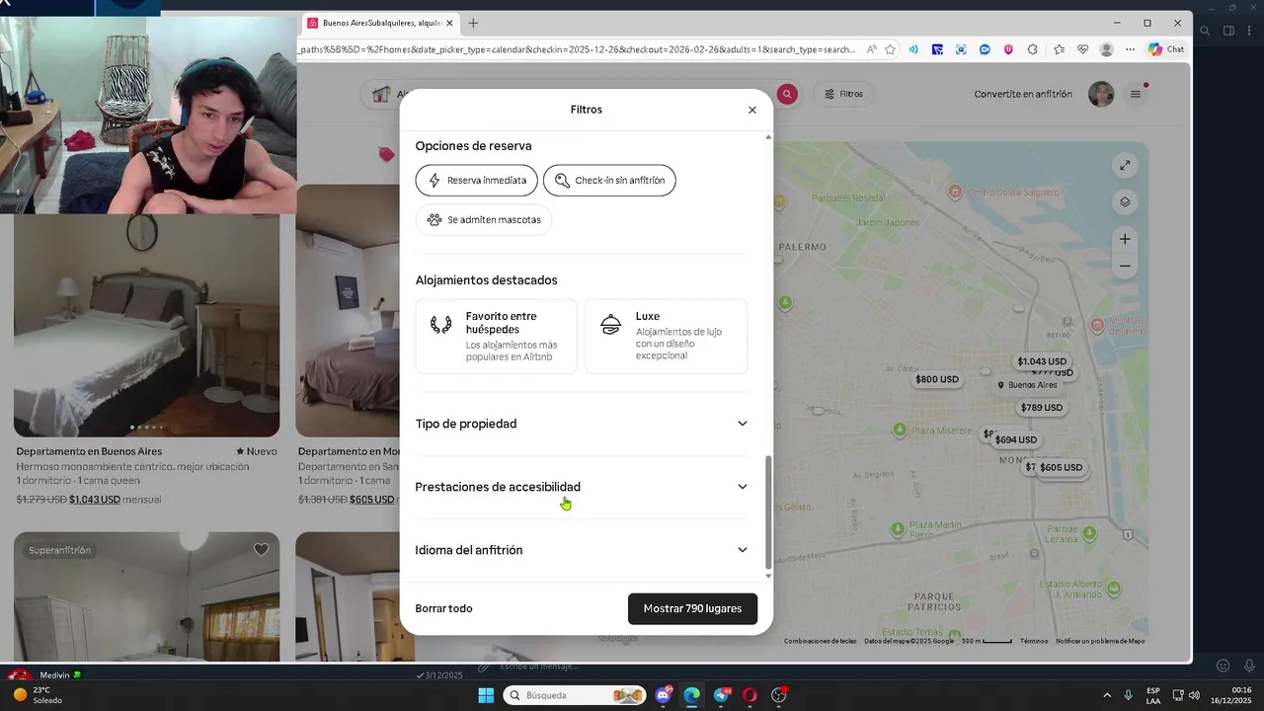Click Convertite en anfitrión link
The width and height of the screenshot is (1264, 711).
point(1023,94)
